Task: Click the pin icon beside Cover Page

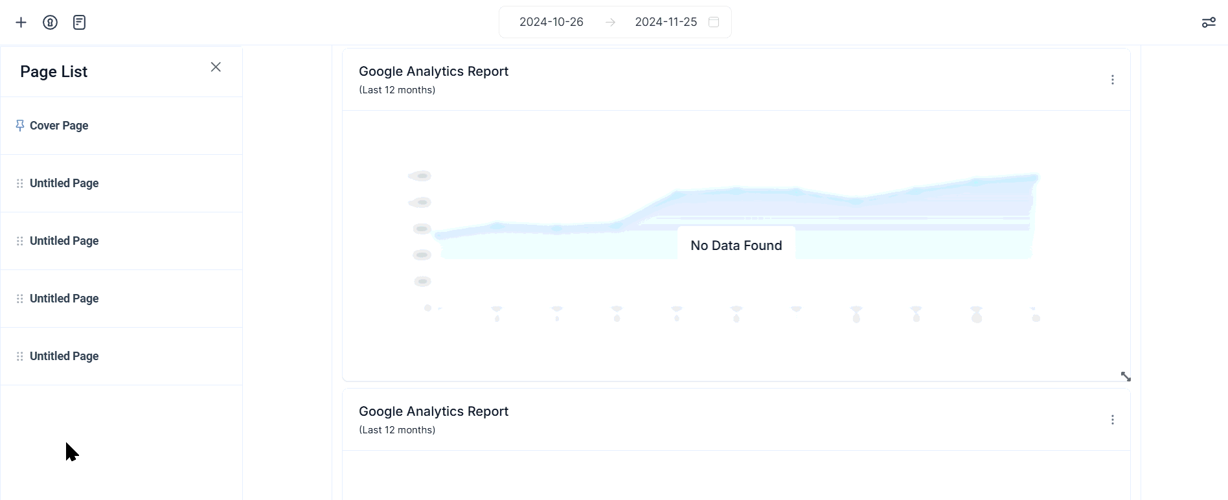Action: [x=20, y=126]
